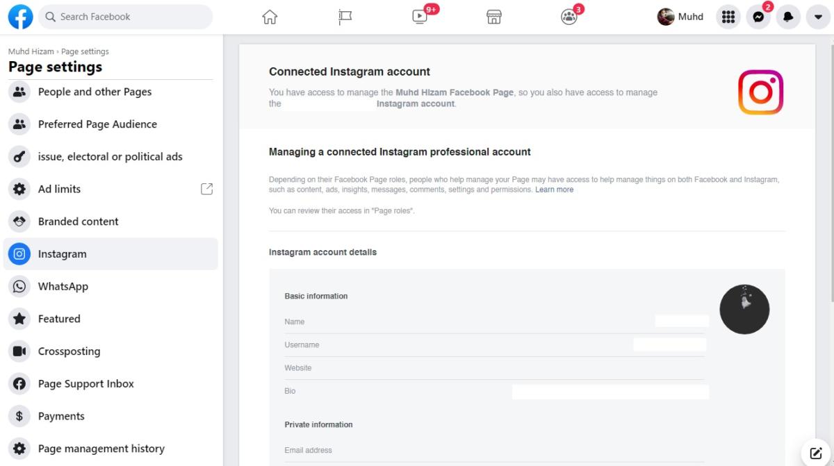The width and height of the screenshot is (834, 466).
Task: Open Preferred Page Audience settings
Action: [x=111, y=124]
